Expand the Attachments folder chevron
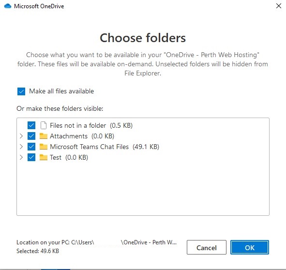286x270 pixels. coord(21,136)
